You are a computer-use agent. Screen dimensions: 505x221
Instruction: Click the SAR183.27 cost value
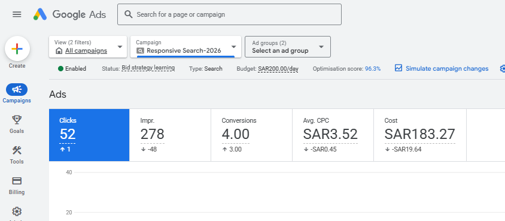point(419,134)
